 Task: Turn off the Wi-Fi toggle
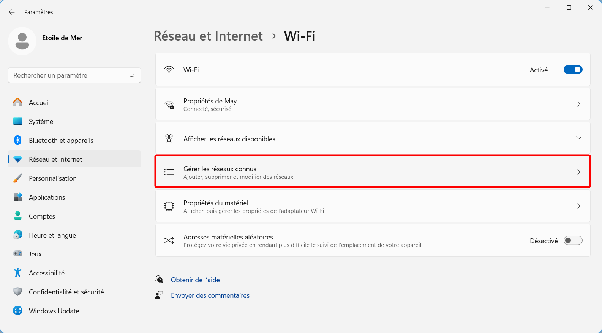point(573,70)
